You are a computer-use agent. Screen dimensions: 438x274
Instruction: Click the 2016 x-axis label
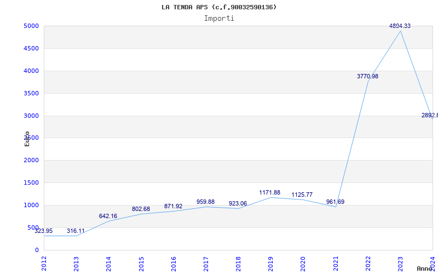[174, 264]
